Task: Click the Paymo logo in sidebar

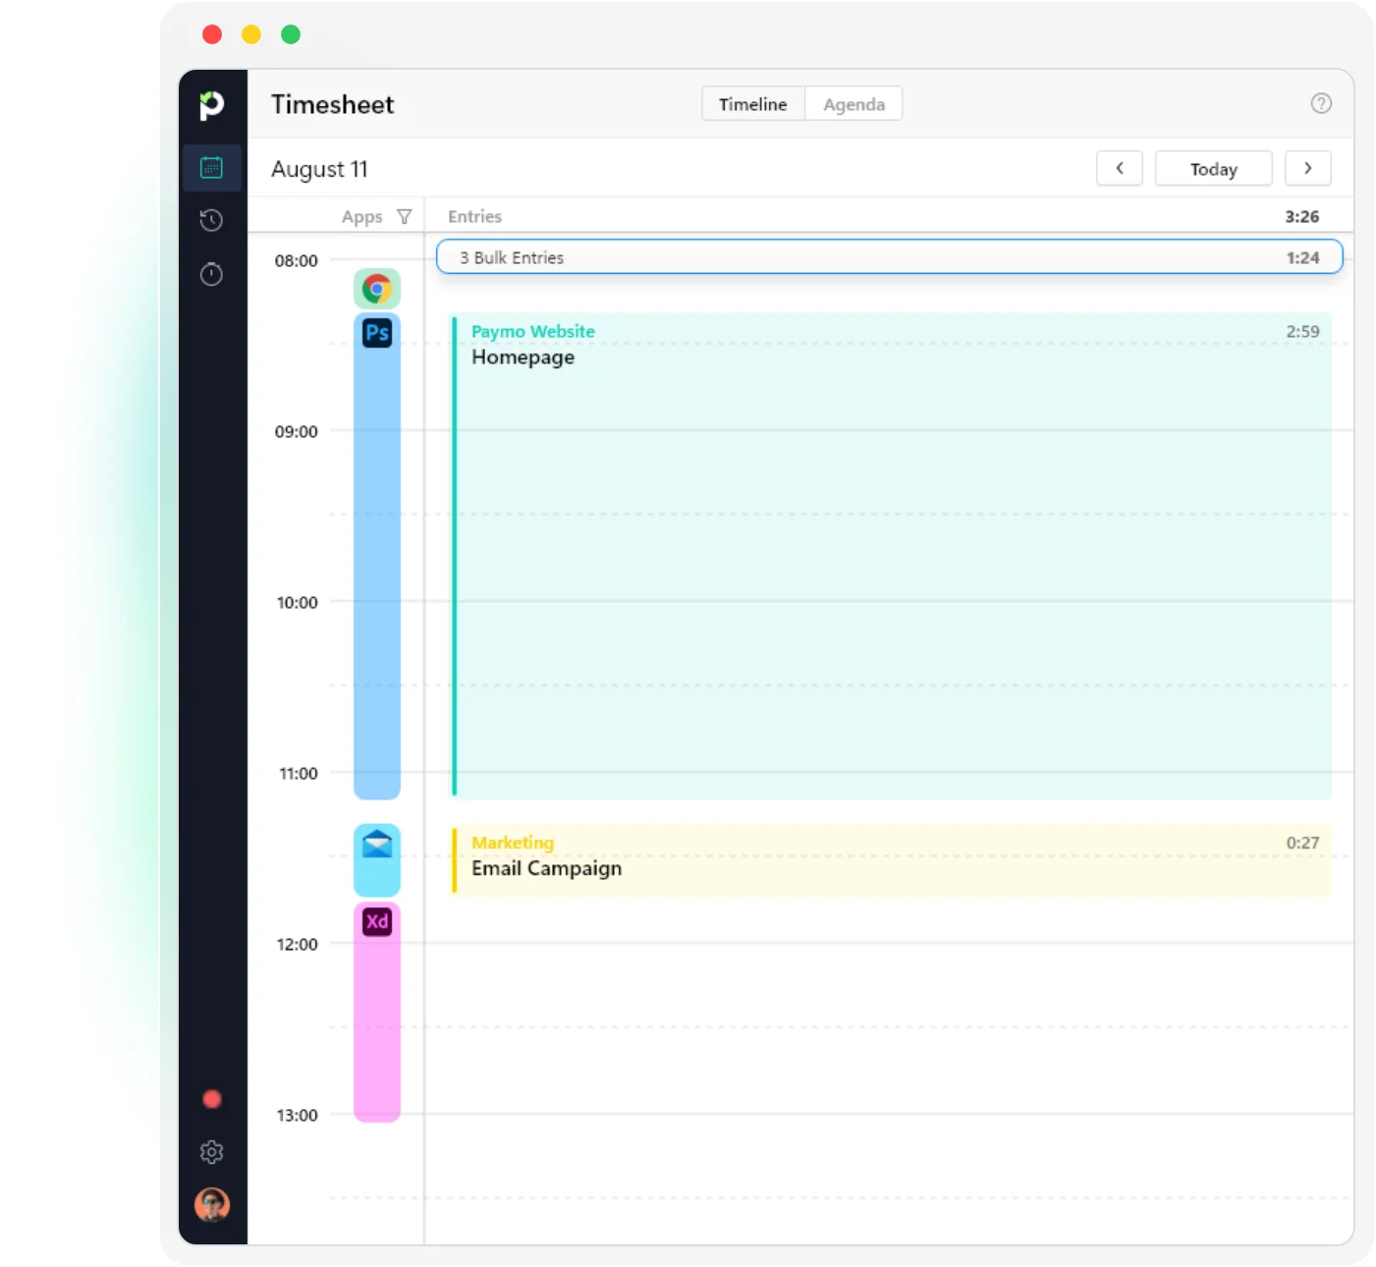Action: pyautogui.click(x=211, y=105)
